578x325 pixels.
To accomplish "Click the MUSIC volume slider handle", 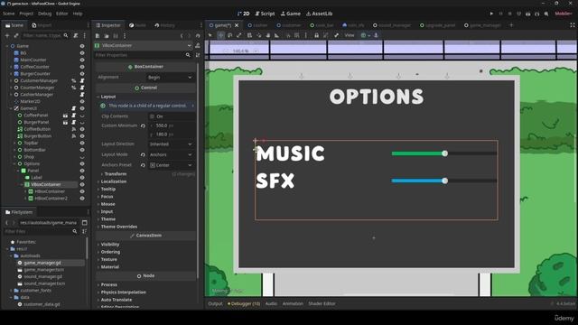I will (445, 153).
